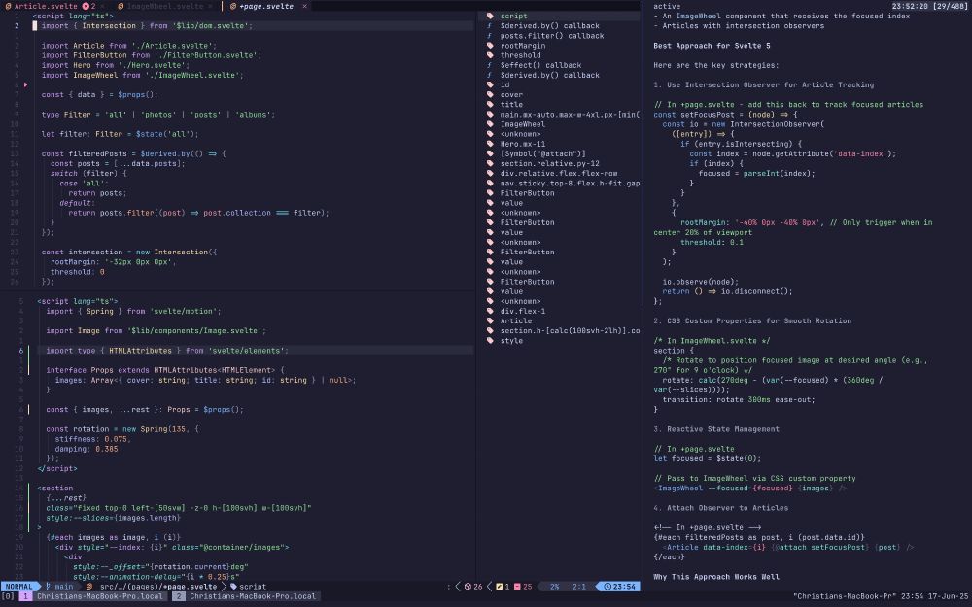972x607 pixels.
Task: Click heading '4. Attach Observer to Articles'
Action: tap(721, 508)
